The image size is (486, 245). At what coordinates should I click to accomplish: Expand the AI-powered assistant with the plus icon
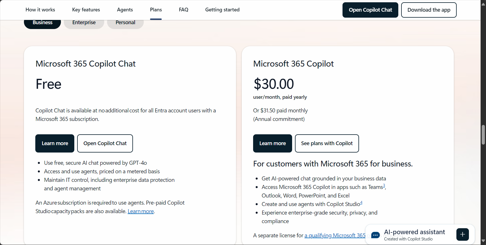pyautogui.click(x=463, y=234)
